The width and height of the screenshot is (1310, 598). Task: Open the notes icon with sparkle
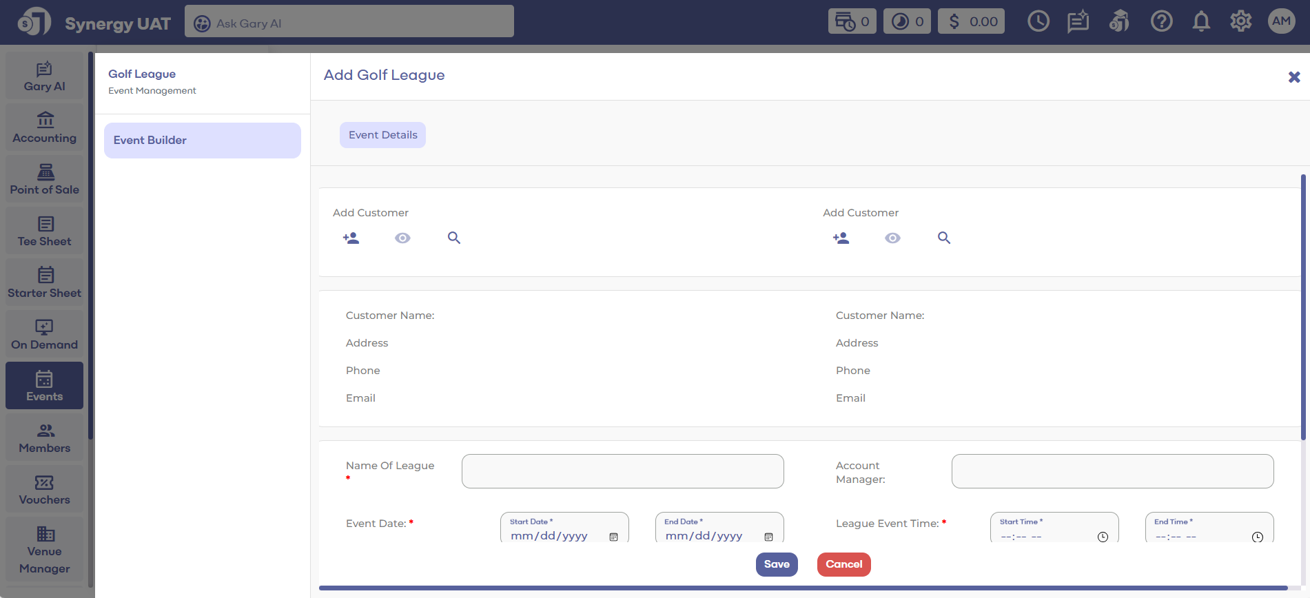pyautogui.click(x=1078, y=22)
